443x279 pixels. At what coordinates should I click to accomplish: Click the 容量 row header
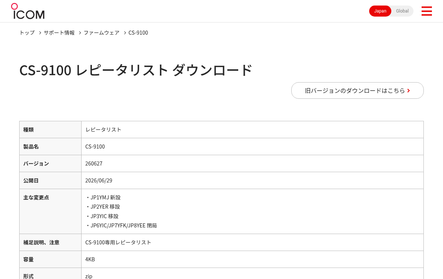click(50, 259)
